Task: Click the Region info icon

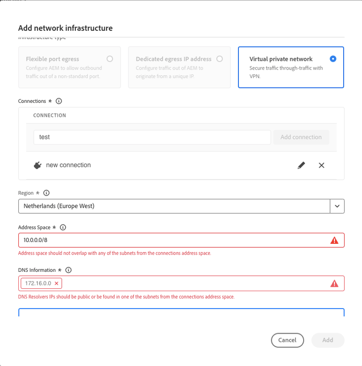Action: 46,193
